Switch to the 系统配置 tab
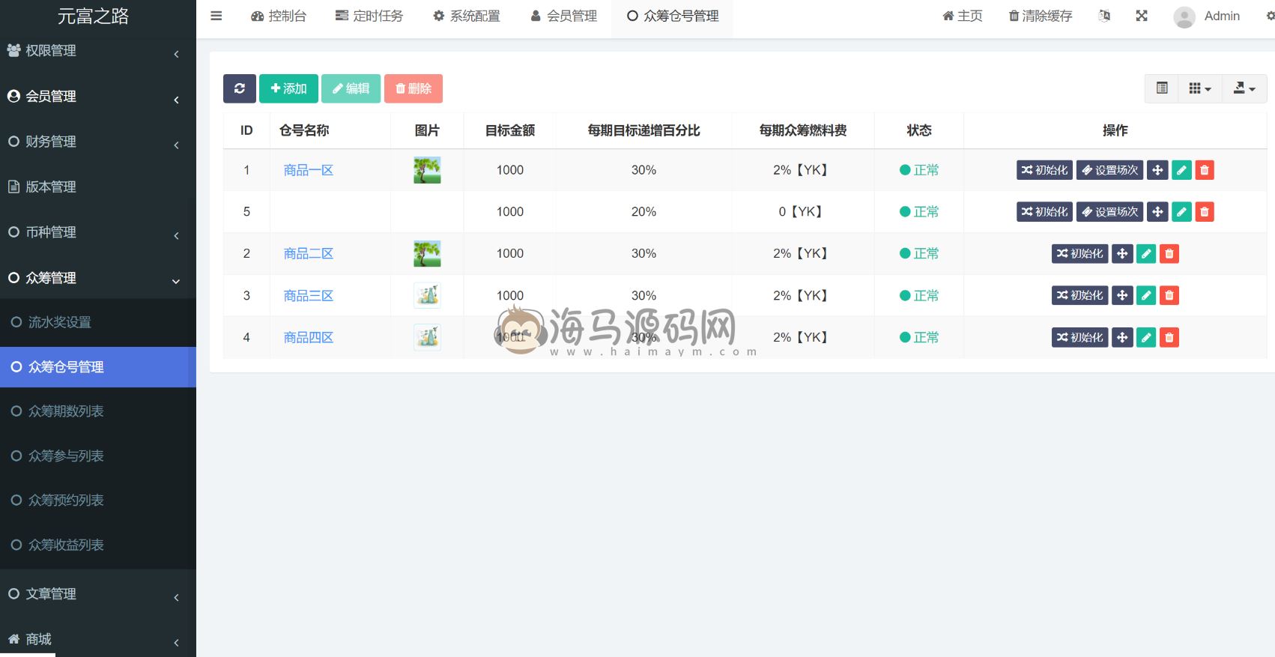This screenshot has width=1275, height=657. [466, 16]
